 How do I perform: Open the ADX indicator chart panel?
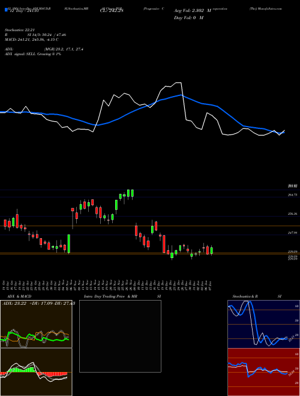(x=36, y=324)
